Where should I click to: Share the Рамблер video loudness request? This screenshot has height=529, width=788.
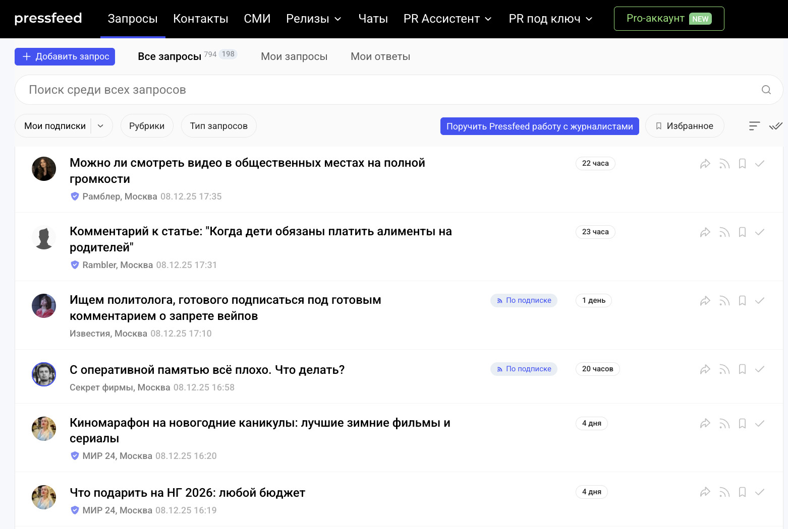705,164
